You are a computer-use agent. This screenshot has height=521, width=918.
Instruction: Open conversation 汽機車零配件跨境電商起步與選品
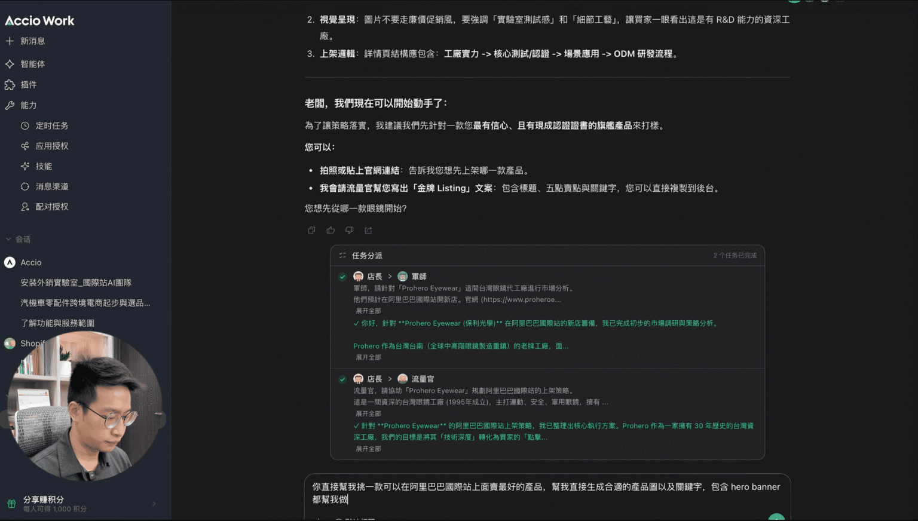click(x=85, y=303)
